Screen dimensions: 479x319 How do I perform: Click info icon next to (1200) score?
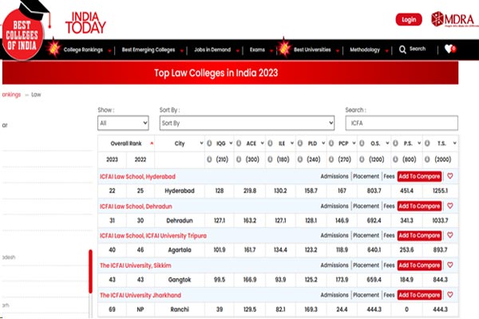coord(362,159)
